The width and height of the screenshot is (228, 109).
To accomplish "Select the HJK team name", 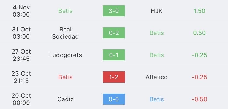I will pos(156,11).
